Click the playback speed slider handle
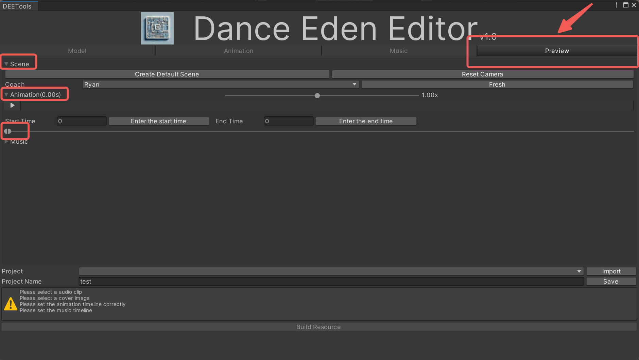 click(317, 95)
